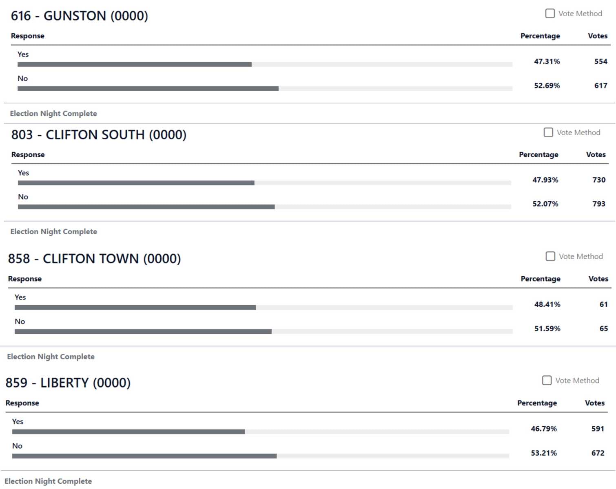
Task: Click Gunston No vote progress bar
Action: (264, 88)
